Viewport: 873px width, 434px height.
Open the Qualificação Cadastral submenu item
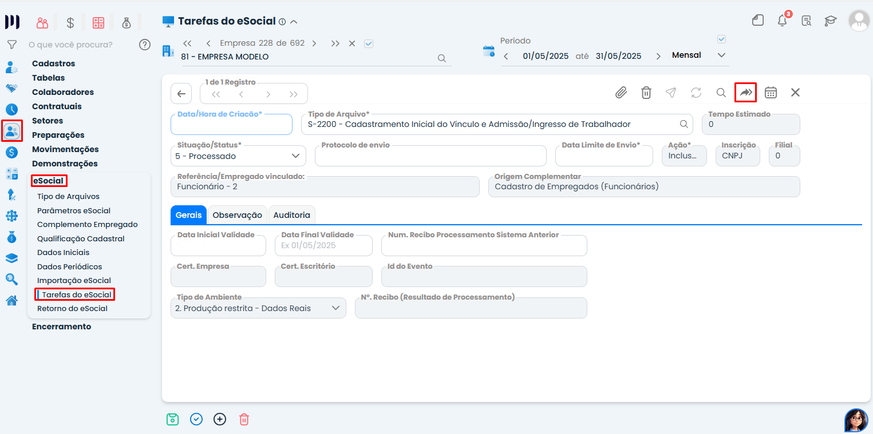click(x=81, y=238)
